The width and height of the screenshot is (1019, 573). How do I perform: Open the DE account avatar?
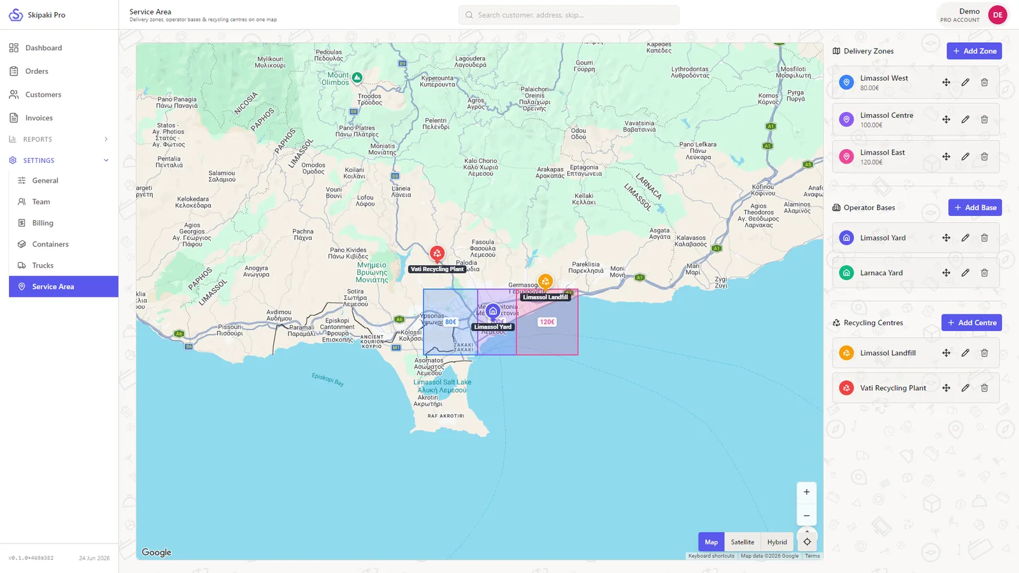(x=997, y=15)
